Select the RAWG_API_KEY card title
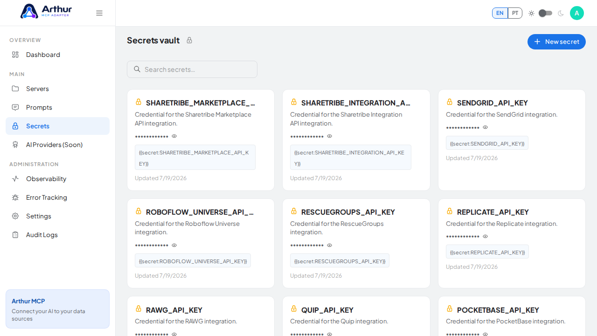This screenshot has width=597, height=336. [x=174, y=310]
